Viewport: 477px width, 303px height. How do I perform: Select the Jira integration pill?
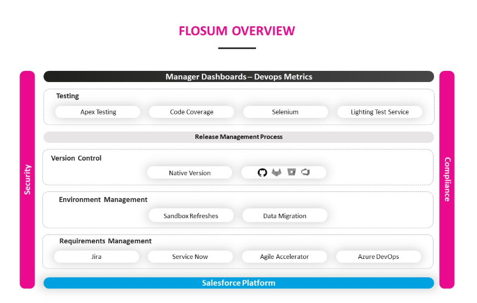97,257
